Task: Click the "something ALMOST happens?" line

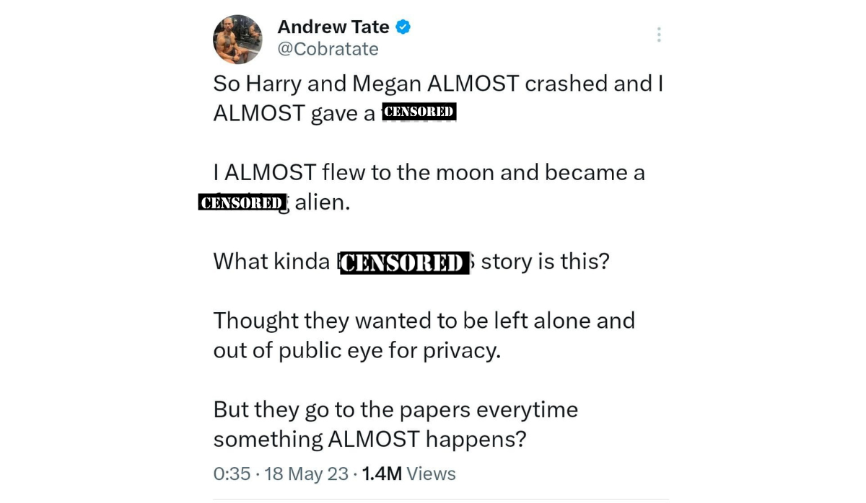Action: [369, 439]
